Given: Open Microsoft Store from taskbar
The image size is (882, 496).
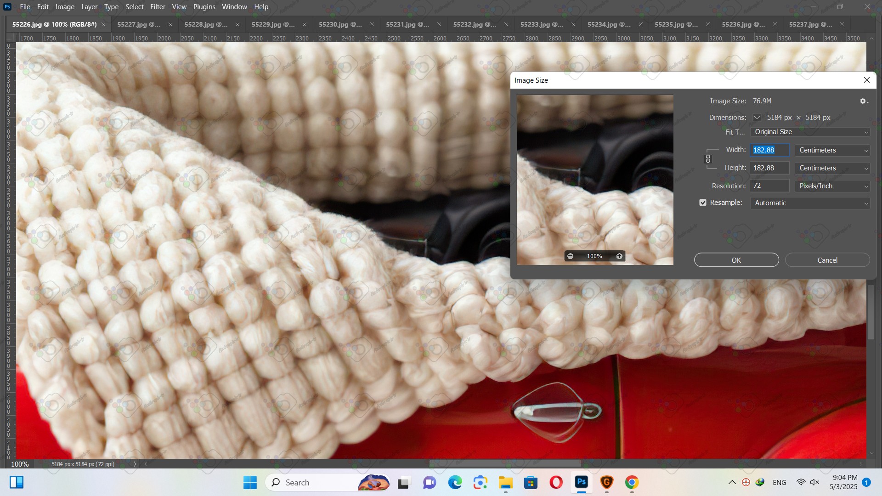Looking at the screenshot, I should pos(531,482).
